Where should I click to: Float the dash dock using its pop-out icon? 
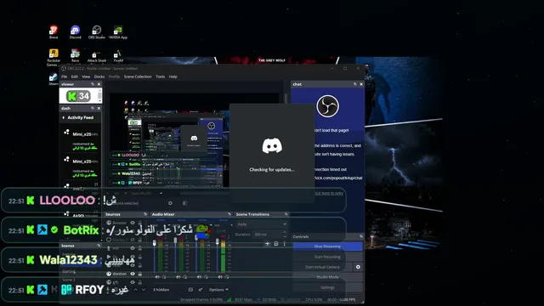point(93,109)
